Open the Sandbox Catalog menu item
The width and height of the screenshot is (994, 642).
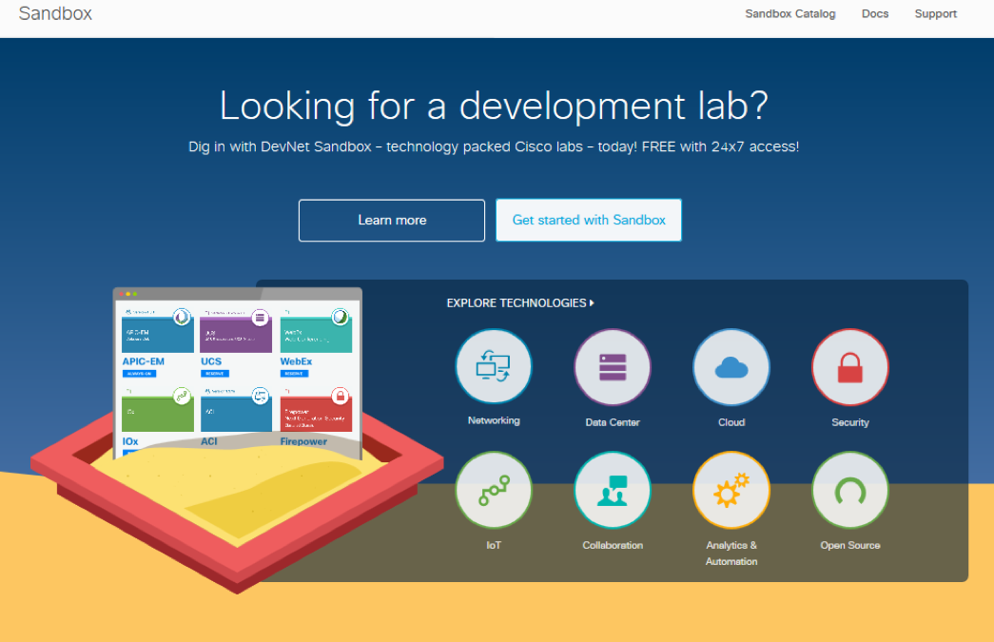789,14
